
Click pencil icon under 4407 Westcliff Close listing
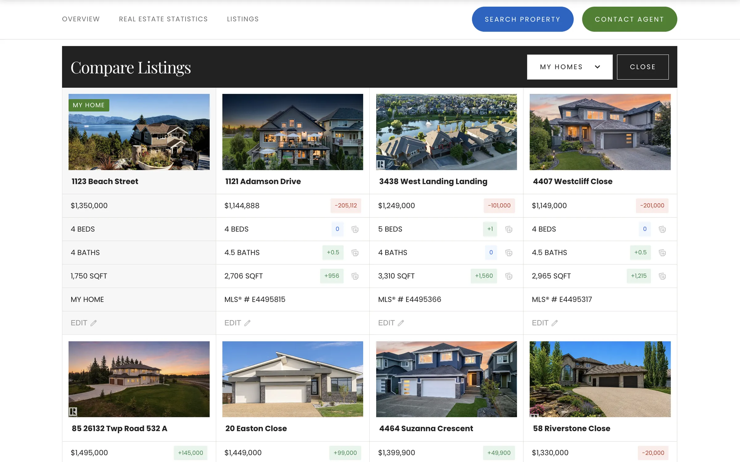coord(555,323)
